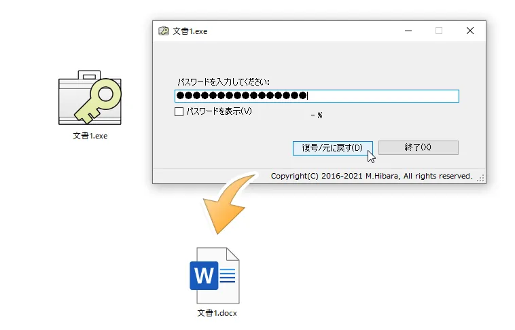Select the 文書1.exe file name label
This screenshot has width=515, height=330.
click(x=90, y=136)
